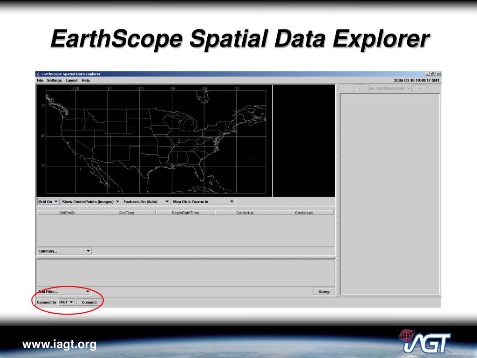Open the Help menu
477x358 pixels.
(x=86, y=80)
